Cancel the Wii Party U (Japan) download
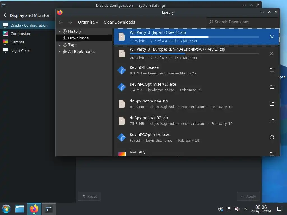 pos(272,37)
